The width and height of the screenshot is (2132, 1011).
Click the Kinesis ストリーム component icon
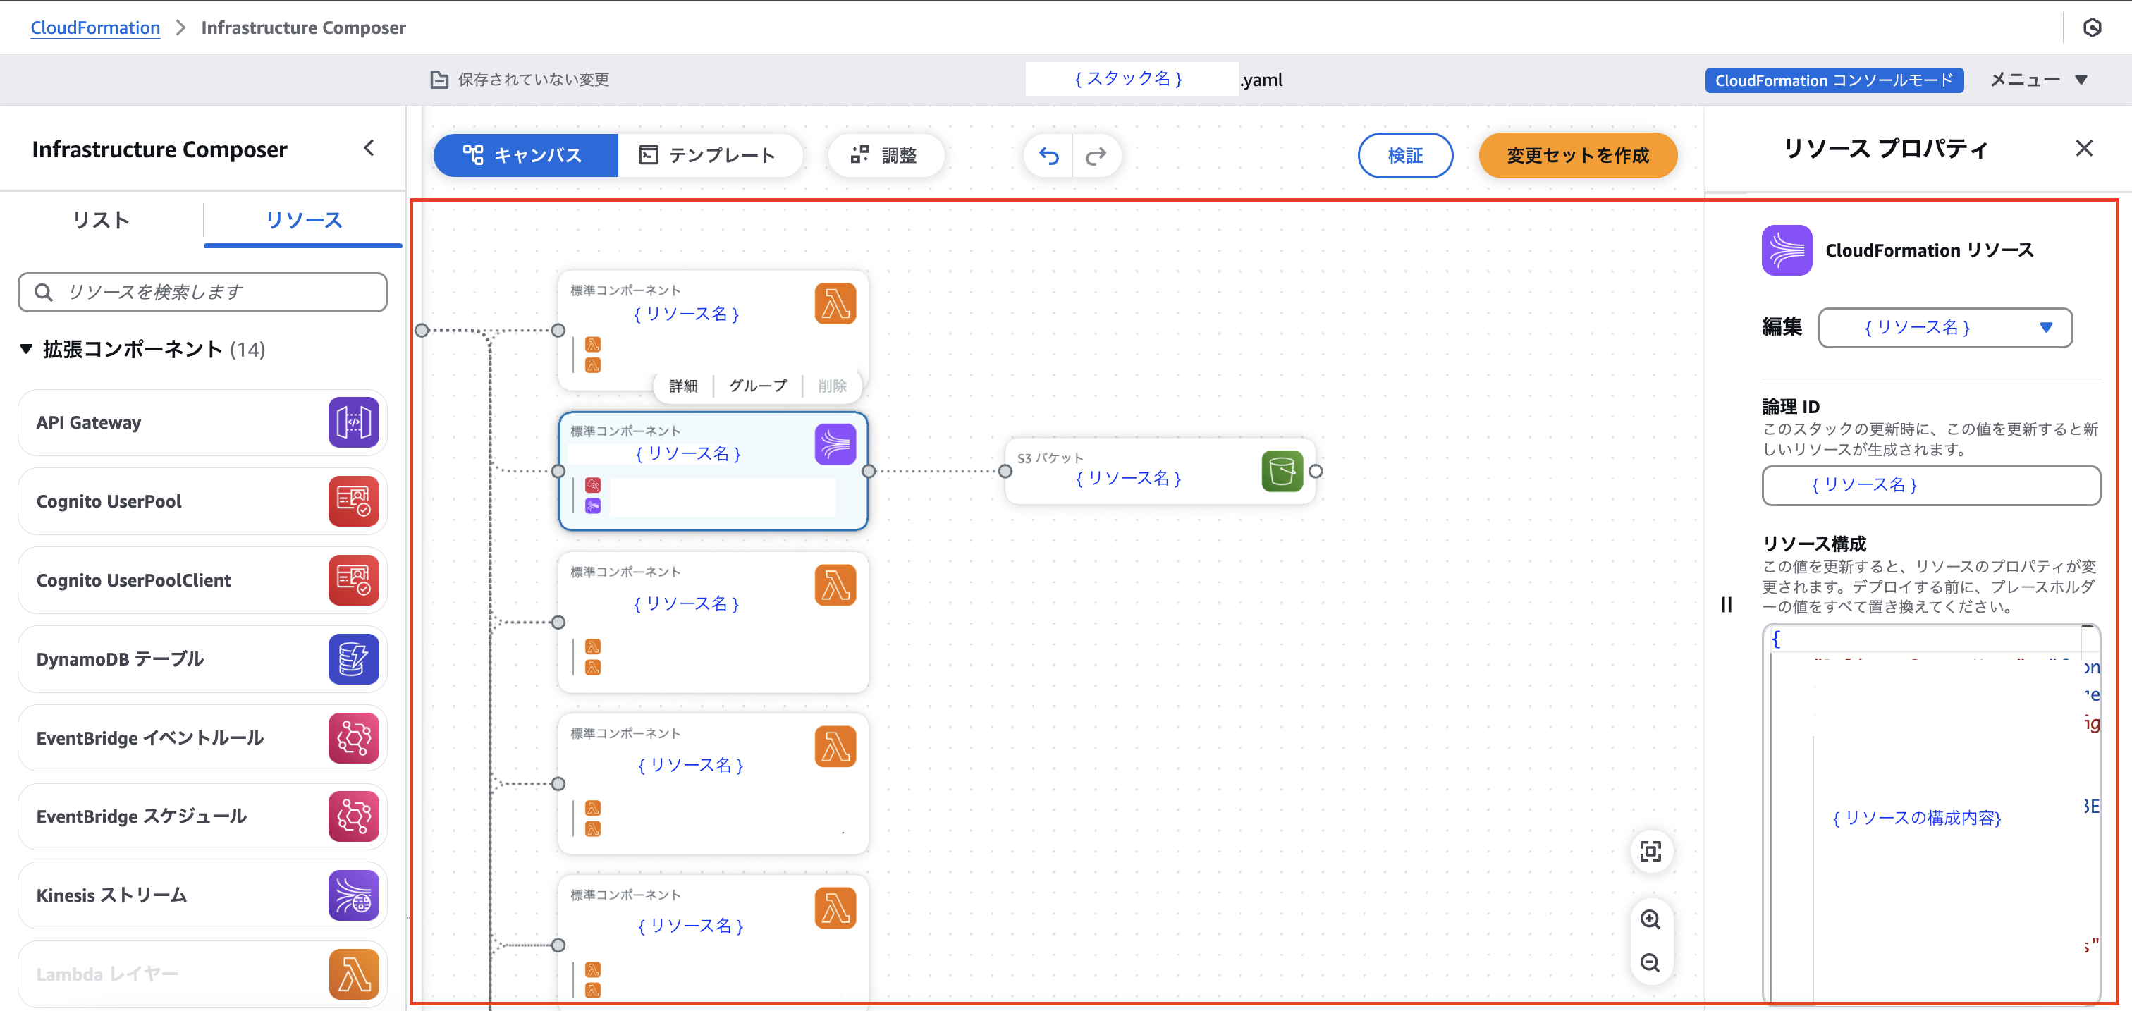coord(353,895)
